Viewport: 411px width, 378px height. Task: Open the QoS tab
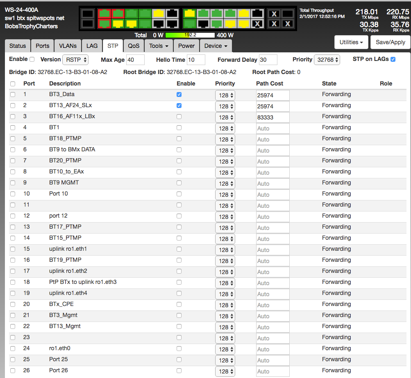click(134, 46)
